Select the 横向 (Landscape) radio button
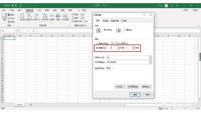 coord(125,30)
